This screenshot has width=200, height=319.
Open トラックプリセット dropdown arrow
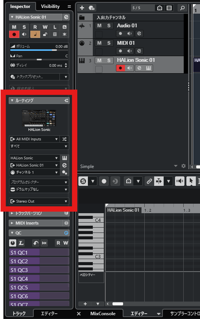(66, 77)
